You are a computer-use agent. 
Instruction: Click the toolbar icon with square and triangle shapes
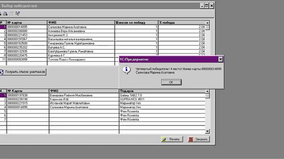[x=5, y=14]
